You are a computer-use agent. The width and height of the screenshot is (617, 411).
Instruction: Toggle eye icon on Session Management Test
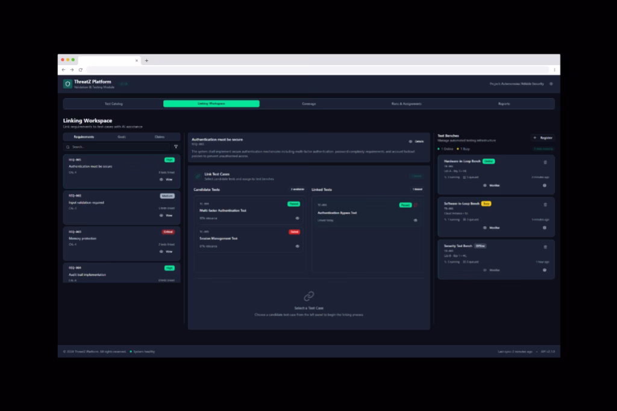click(x=297, y=246)
